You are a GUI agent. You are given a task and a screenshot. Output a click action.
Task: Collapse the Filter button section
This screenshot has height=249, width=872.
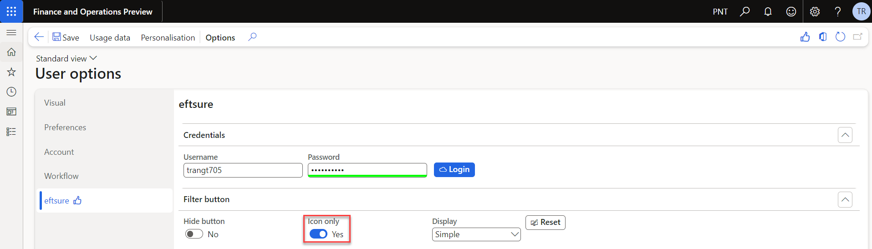[845, 199]
